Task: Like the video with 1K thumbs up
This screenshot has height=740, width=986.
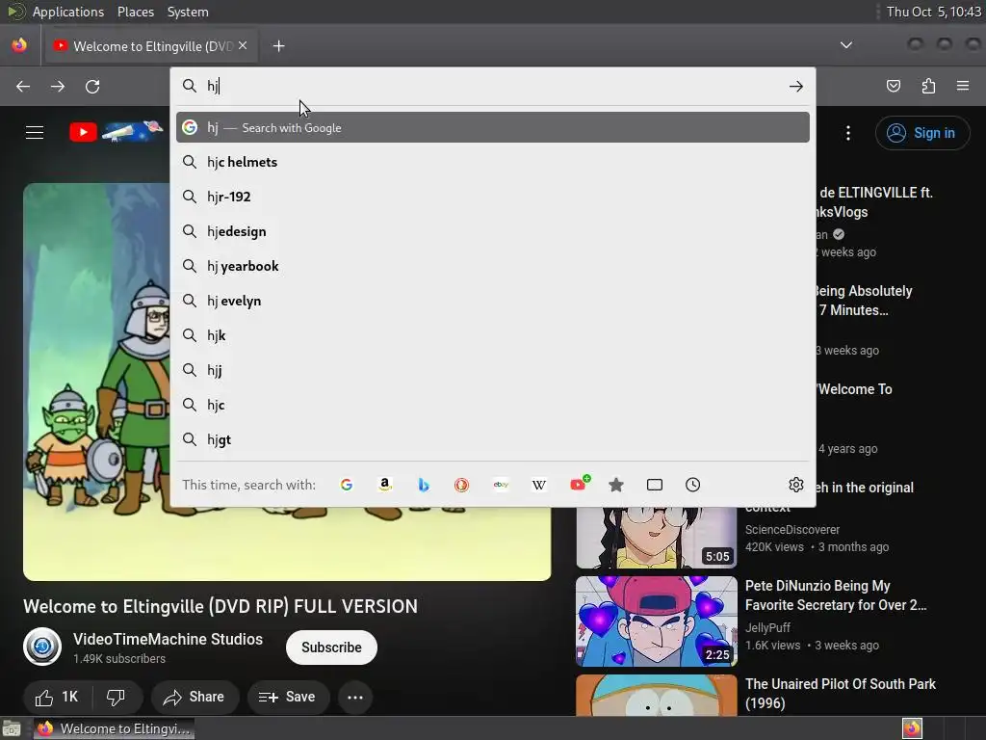Action: [57, 697]
